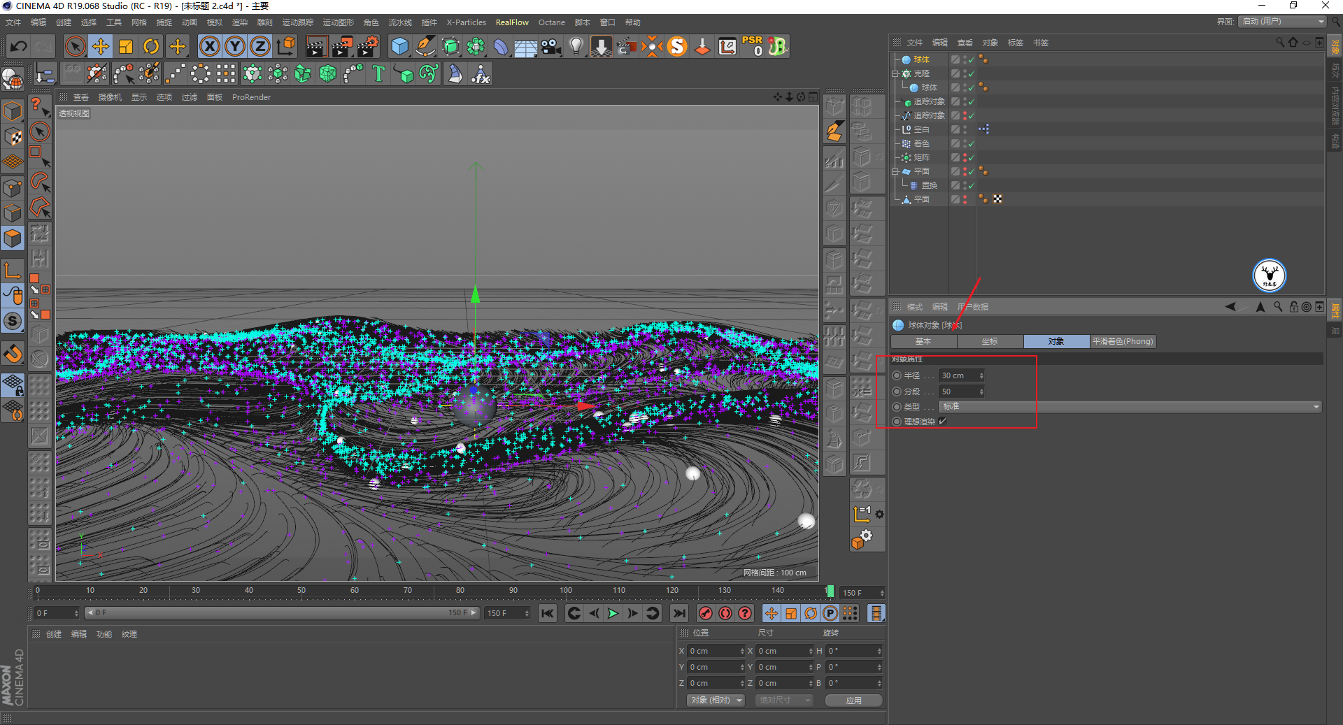Toggle visibility dots for 矩阵 object
Viewport: 1343px width, 725px height.
pyautogui.click(x=965, y=157)
